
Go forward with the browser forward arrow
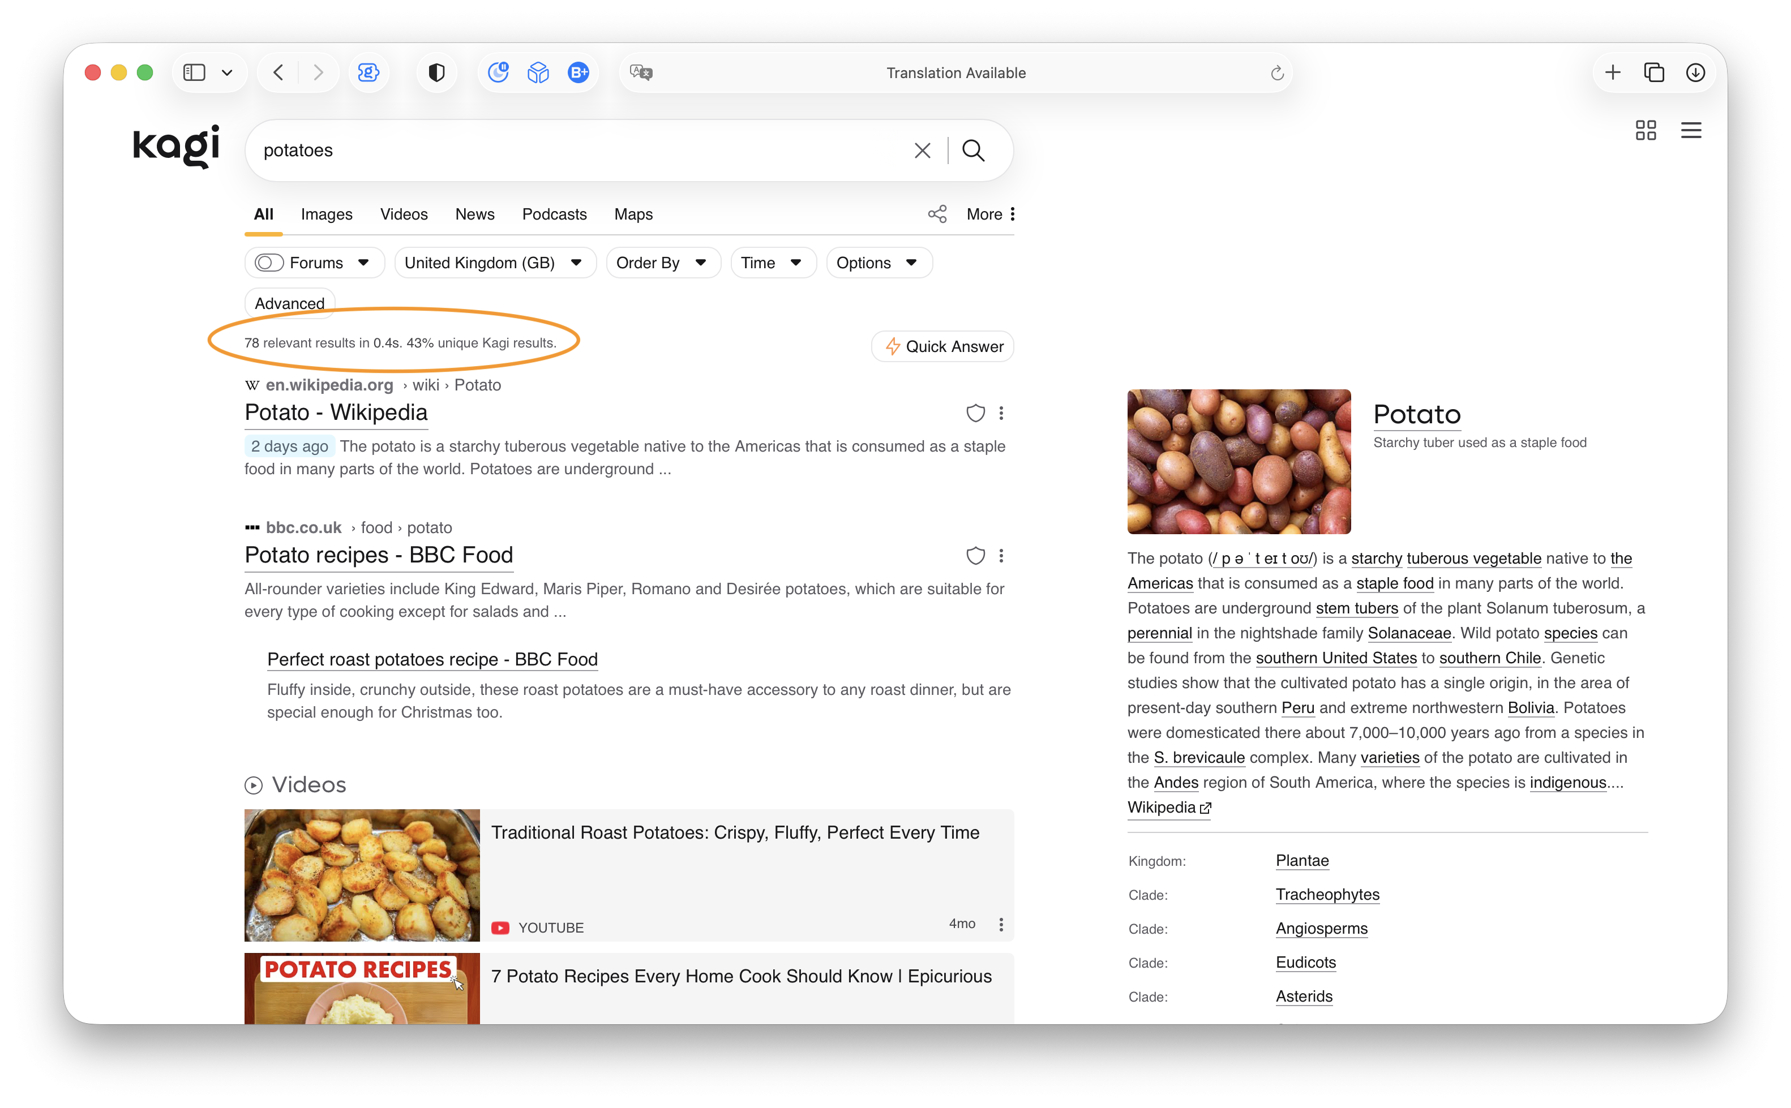(318, 72)
